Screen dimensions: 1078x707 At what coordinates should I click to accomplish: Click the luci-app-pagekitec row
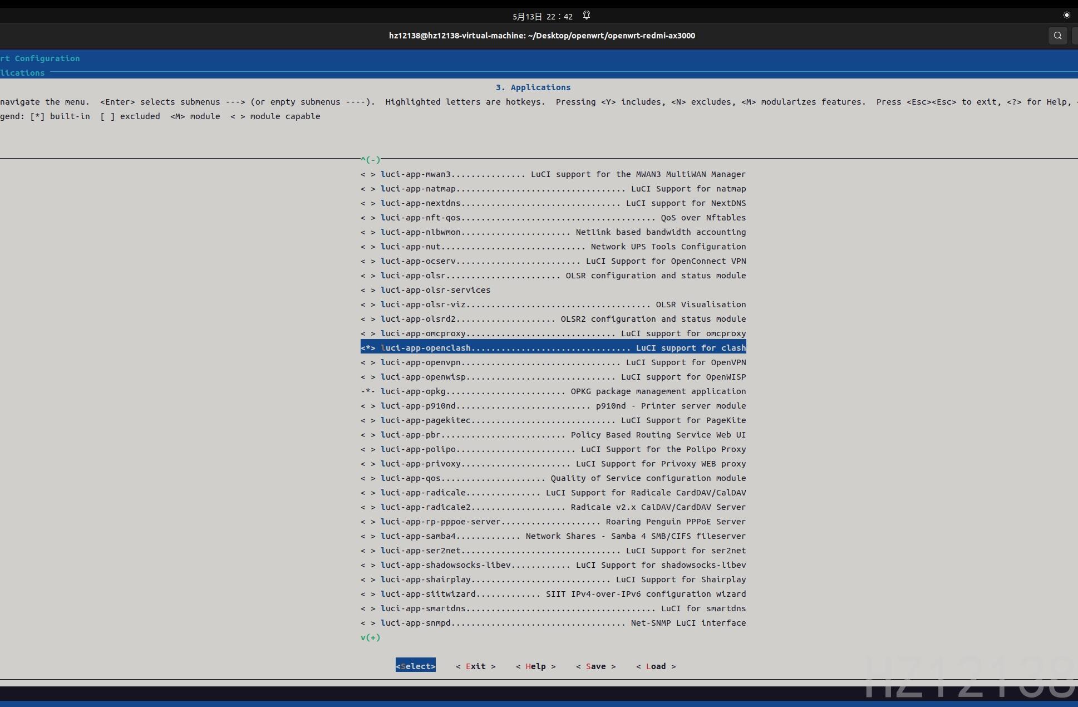pyautogui.click(x=553, y=420)
